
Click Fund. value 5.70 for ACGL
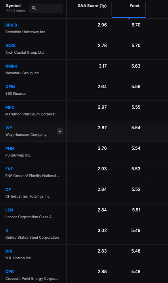pos(136,46)
